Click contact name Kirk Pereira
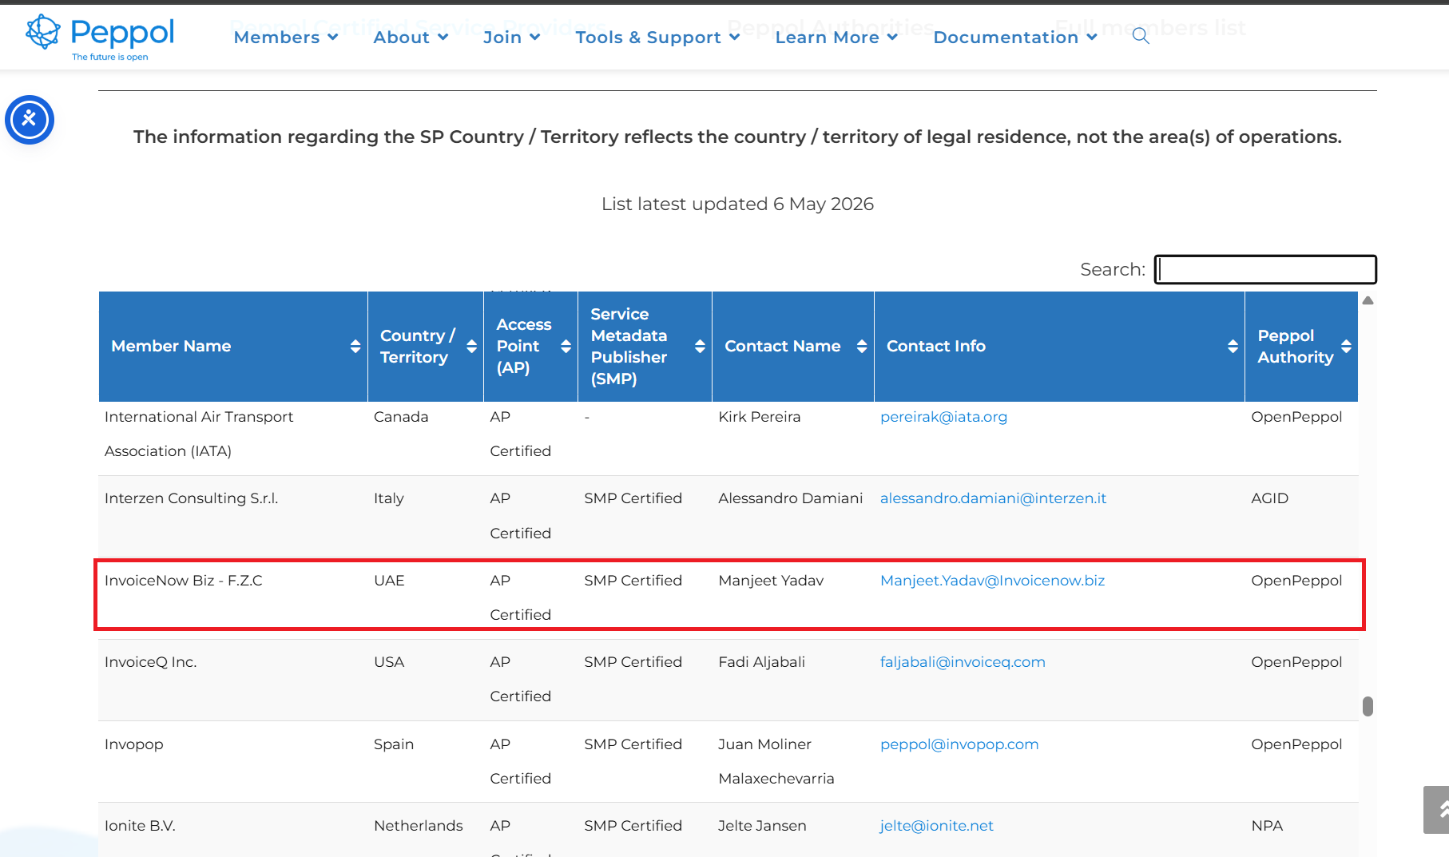 759,417
